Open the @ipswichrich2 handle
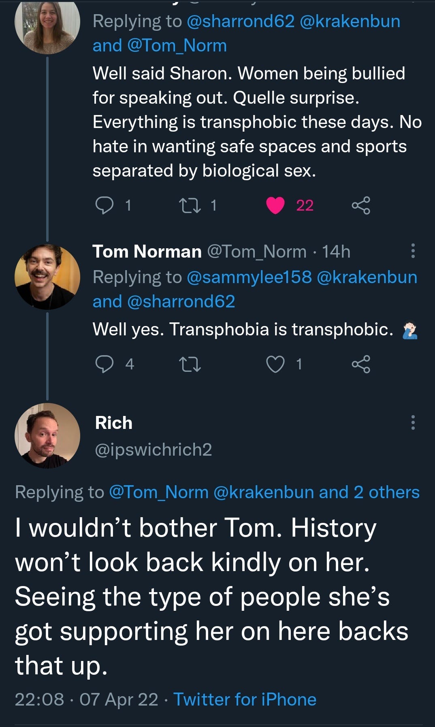The width and height of the screenshot is (435, 727). pyautogui.click(x=153, y=450)
